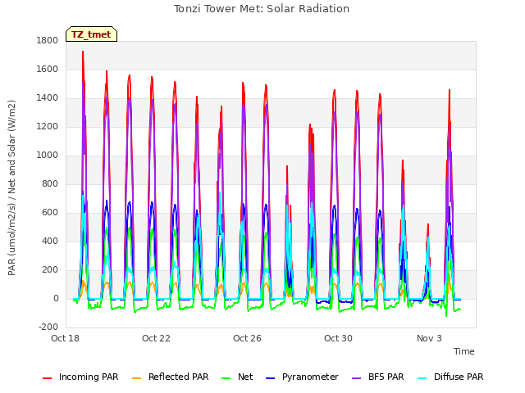Select the Diffuse PAR legend label
This screenshot has width=525, height=393.
click(x=459, y=377)
